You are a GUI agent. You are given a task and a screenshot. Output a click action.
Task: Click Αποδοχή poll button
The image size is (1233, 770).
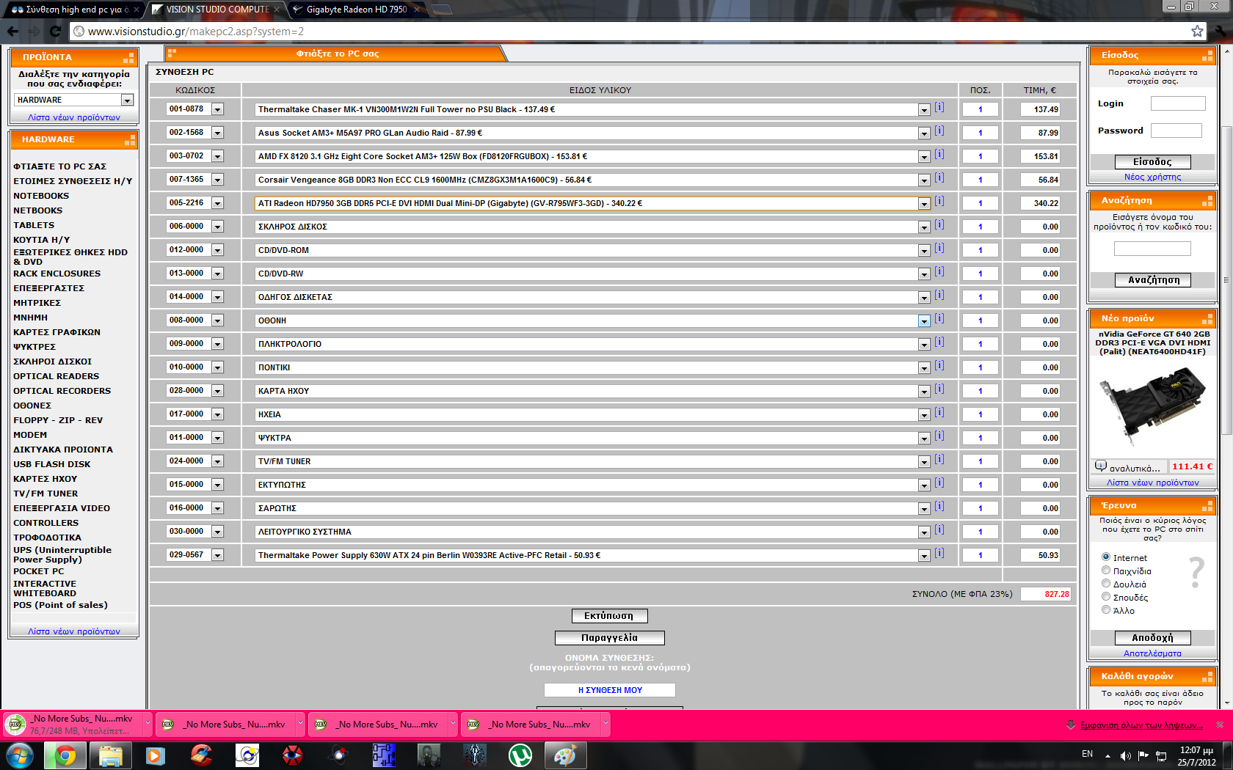pos(1152,638)
